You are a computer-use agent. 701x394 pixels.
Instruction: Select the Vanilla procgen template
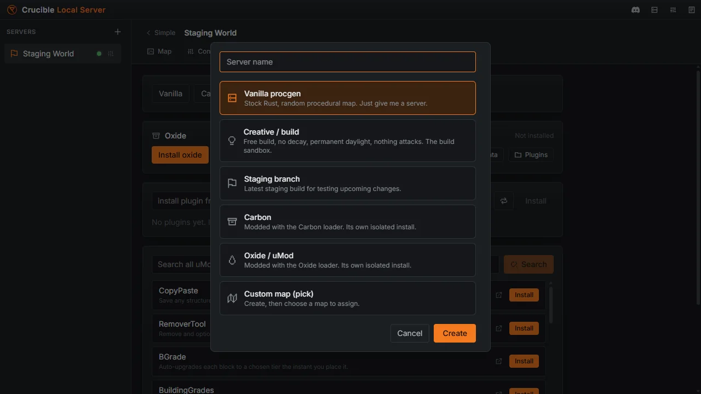click(348, 98)
